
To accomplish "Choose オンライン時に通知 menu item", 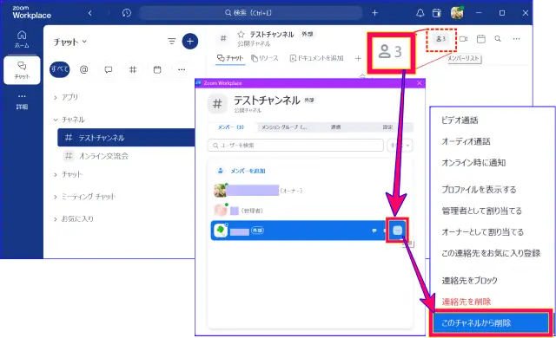I will coord(473,163).
